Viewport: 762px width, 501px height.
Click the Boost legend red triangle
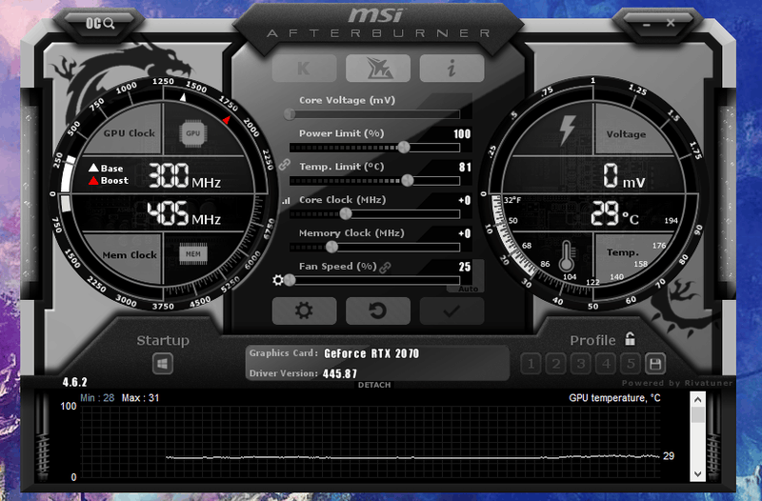(x=93, y=181)
